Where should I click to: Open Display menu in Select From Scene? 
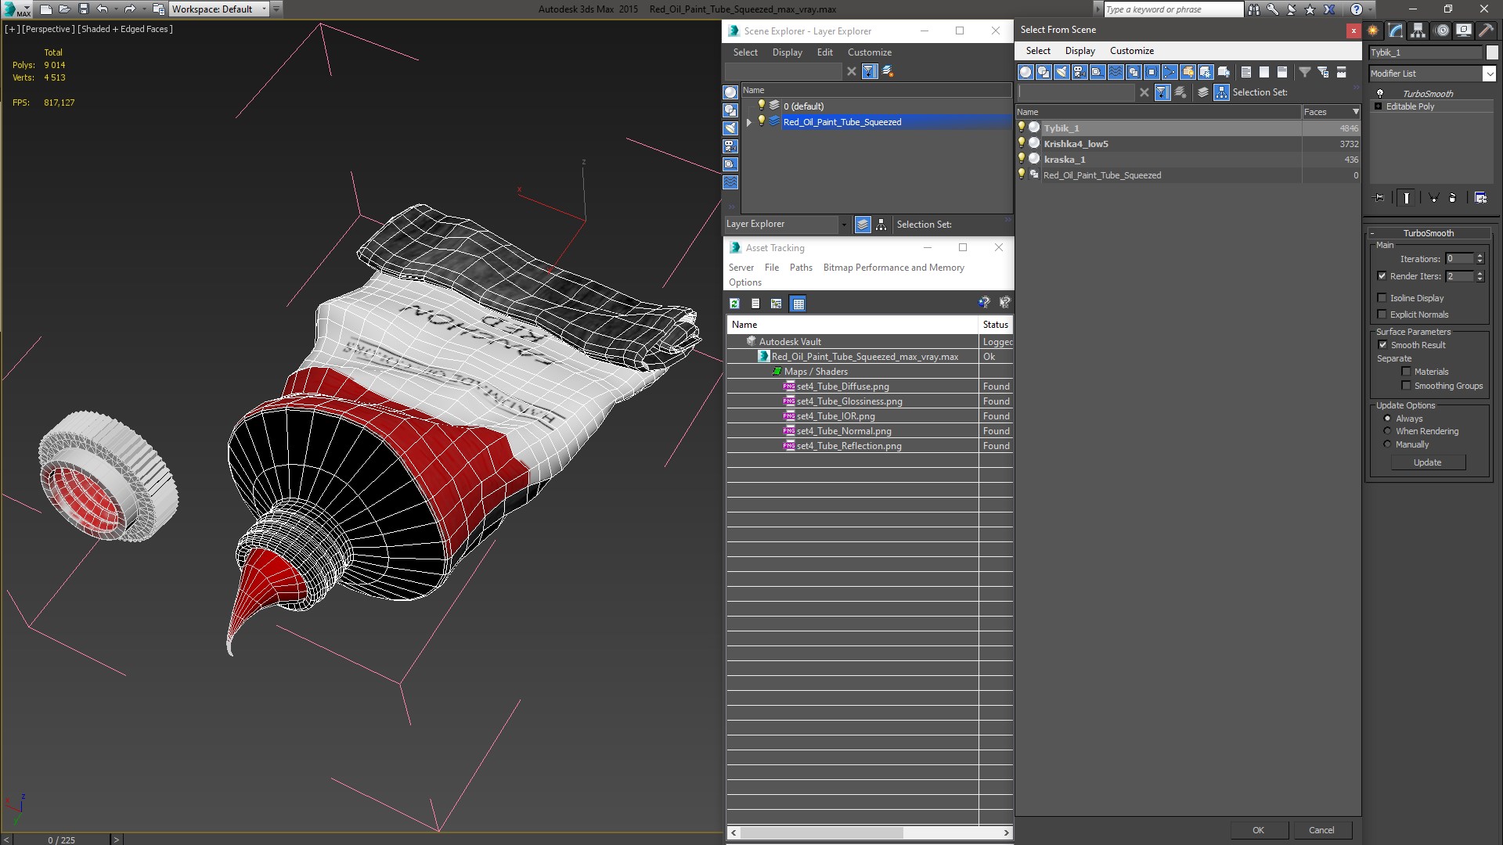(x=1079, y=51)
